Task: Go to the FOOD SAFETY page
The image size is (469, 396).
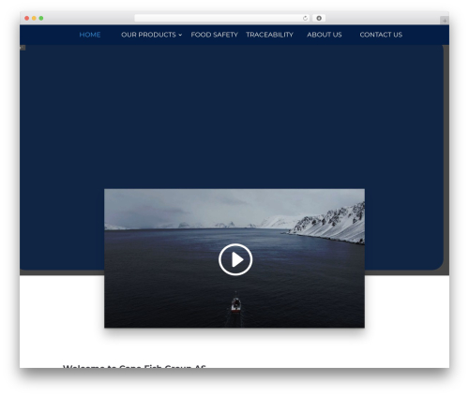Action: [214, 35]
